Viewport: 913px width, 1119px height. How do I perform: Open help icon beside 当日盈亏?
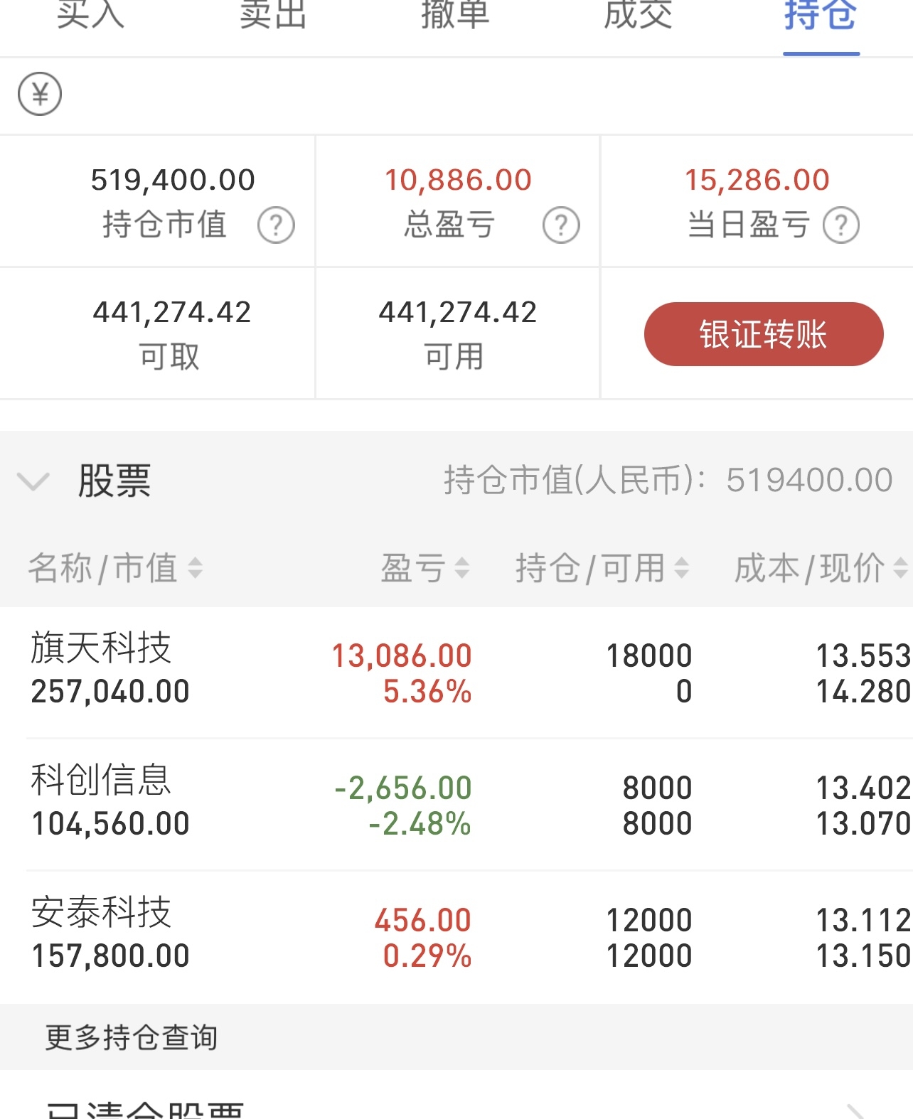coord(841,225)
